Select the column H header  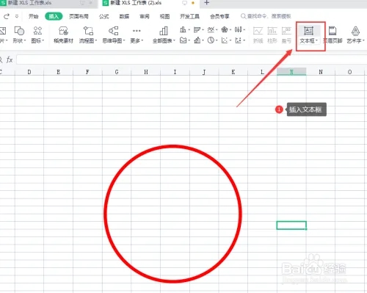pos(146,72)
